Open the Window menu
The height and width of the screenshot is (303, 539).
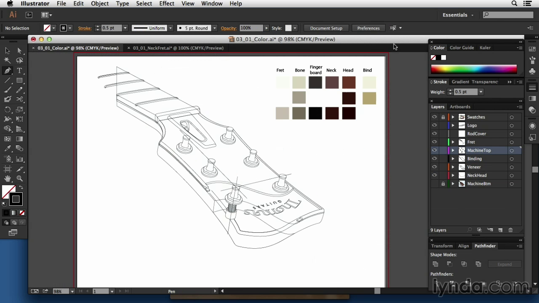(212, 3)
